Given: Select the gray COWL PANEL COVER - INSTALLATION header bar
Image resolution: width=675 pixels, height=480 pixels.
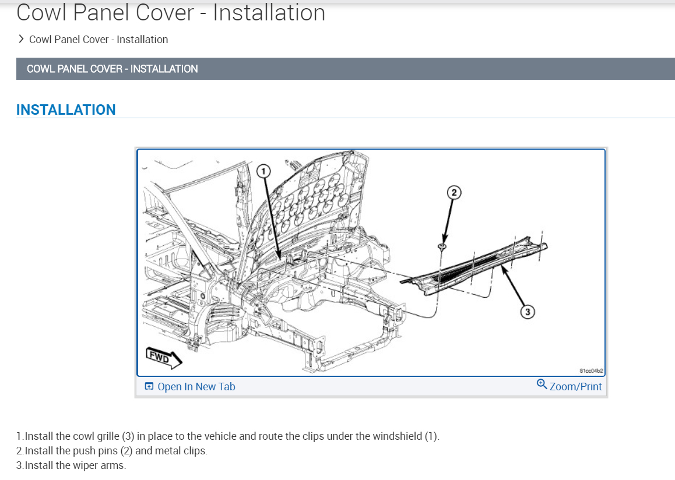Looking at the screenshot, I should click(345, 69).
